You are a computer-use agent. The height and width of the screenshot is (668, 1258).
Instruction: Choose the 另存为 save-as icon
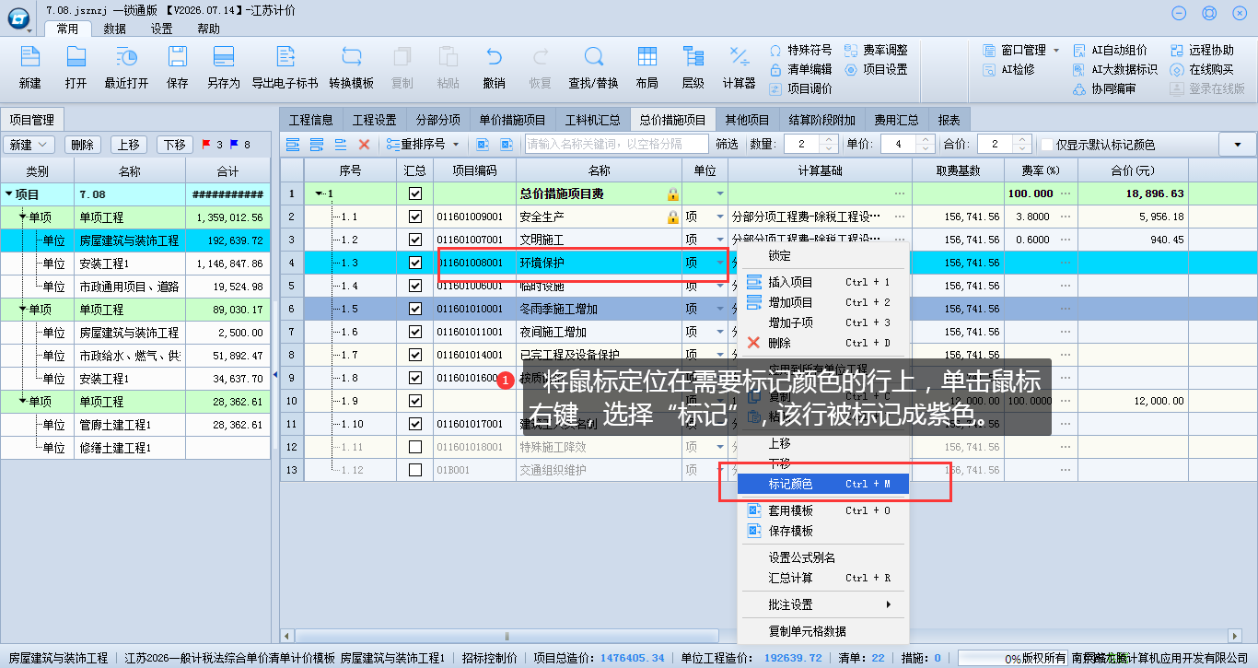pos(223,57)
